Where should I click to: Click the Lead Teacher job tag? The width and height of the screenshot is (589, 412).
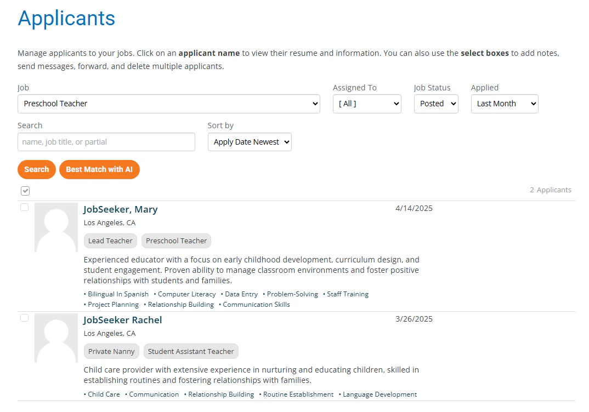[110, 241]
